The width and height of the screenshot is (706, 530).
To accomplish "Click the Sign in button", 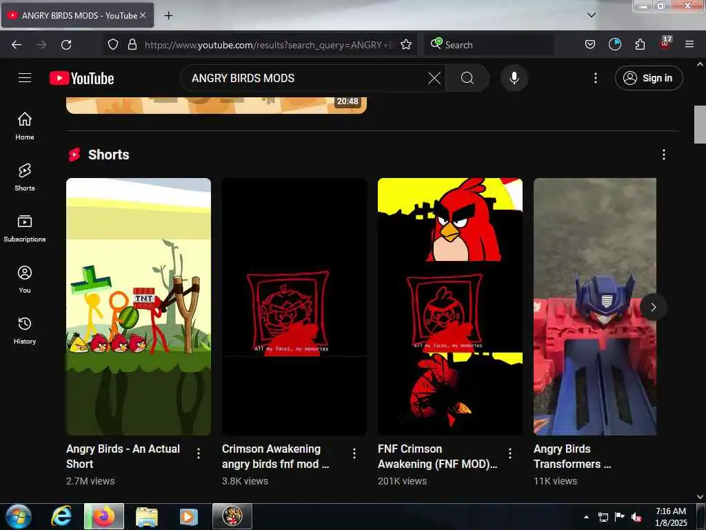I will pos(649,78).
